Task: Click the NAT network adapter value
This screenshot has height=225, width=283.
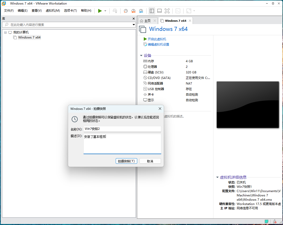Action: [189, 83]
